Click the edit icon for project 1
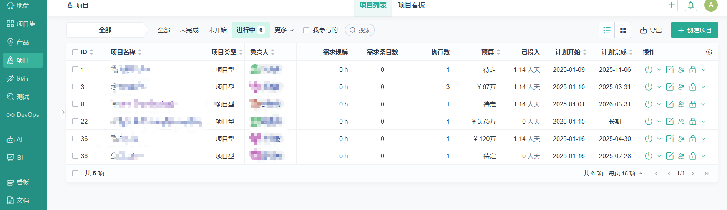727x210 pixels. tap(669, 69)
